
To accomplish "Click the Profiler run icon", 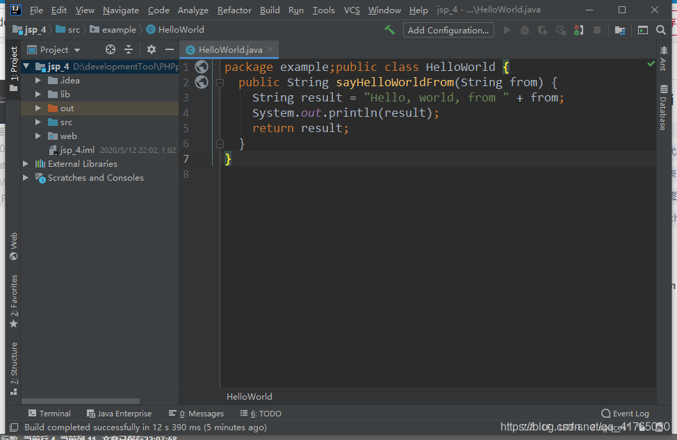I will tap(561, 30).
